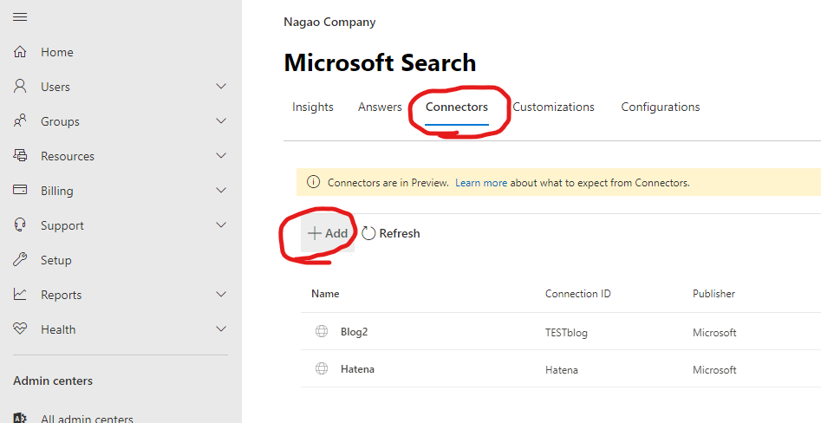Click the Billing card icon
821x423 pixels.
coord(20,191)
